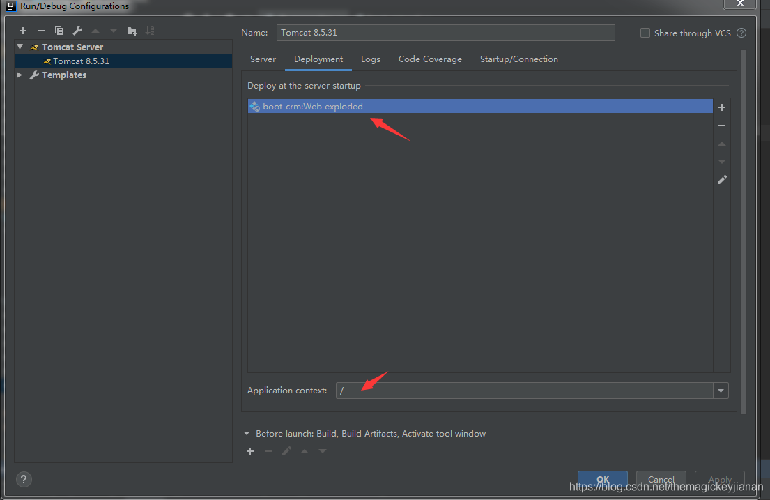Move Before launch task down
Screen dimensions: 770x500
click(x=322, y=450)
